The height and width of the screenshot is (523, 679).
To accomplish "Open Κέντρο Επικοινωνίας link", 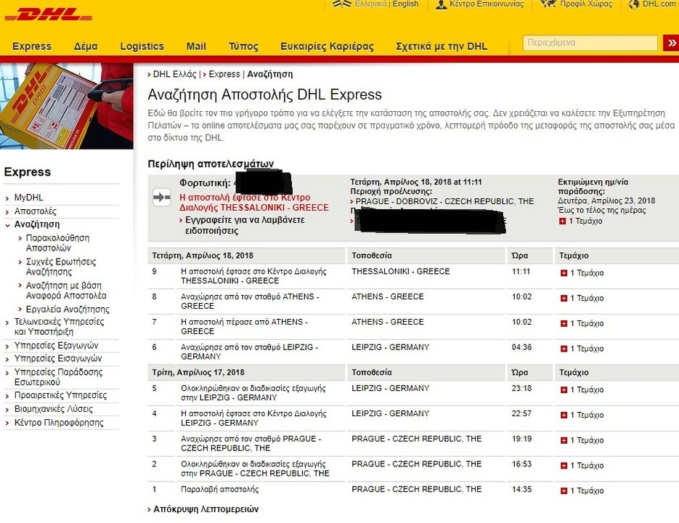I will click(x=486, y=4).
